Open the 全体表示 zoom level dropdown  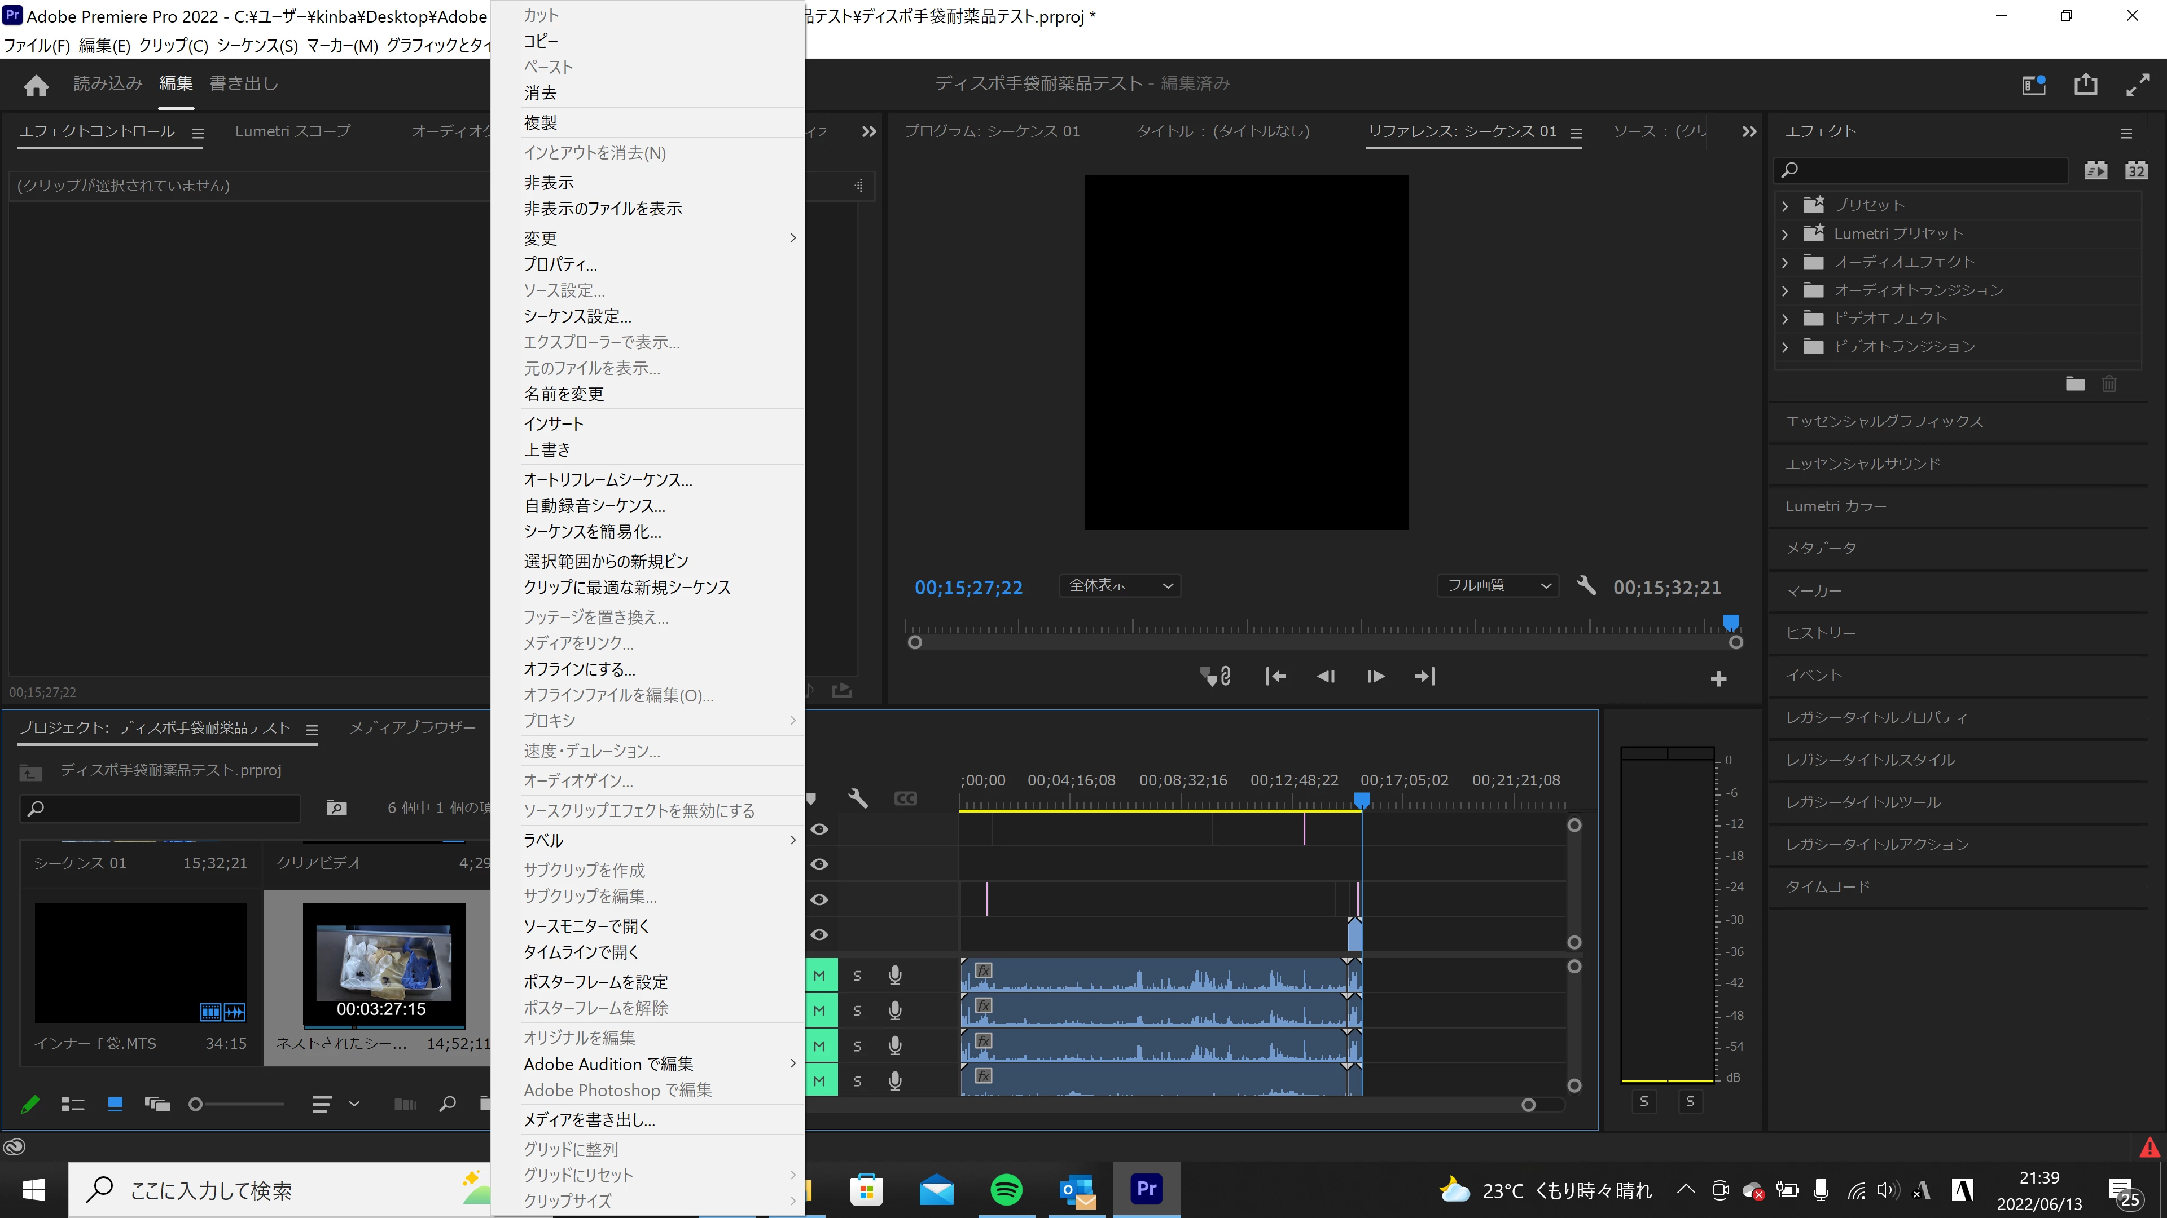pos(1120,586)
